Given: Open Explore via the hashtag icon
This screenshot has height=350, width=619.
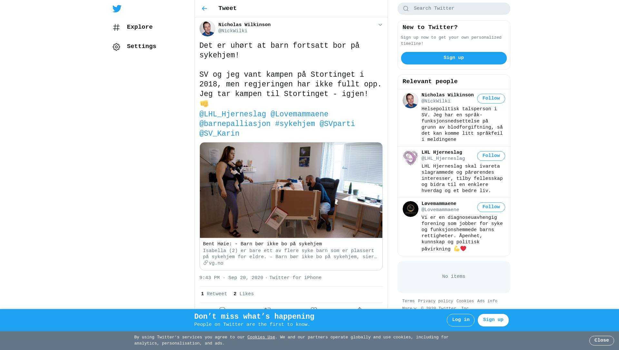Looking at the screenshot, I should click(x=116, y=27).
